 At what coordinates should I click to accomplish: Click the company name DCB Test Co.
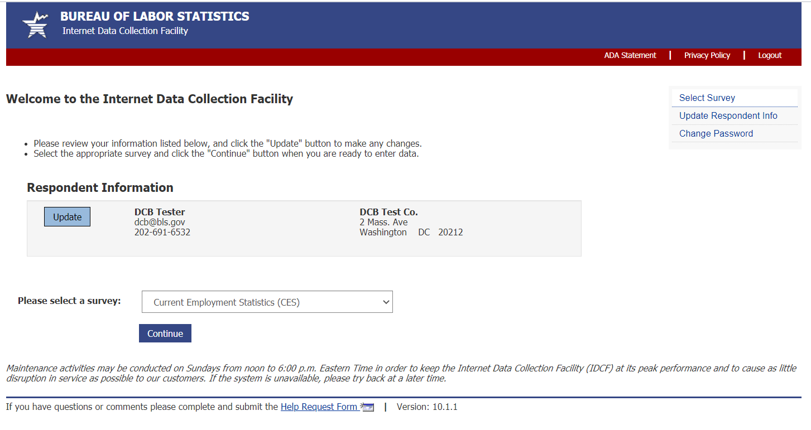click(x=388, y=212)
